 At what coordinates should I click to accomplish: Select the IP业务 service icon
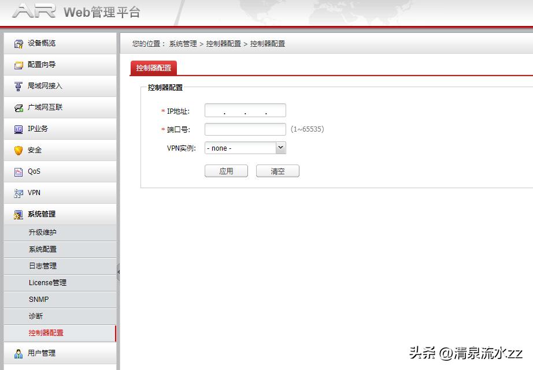point(18,128)
